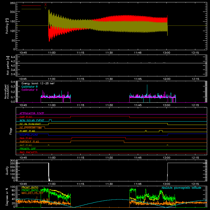Click the red X legend line
210x210 pixels.
[x=31, y=6]
